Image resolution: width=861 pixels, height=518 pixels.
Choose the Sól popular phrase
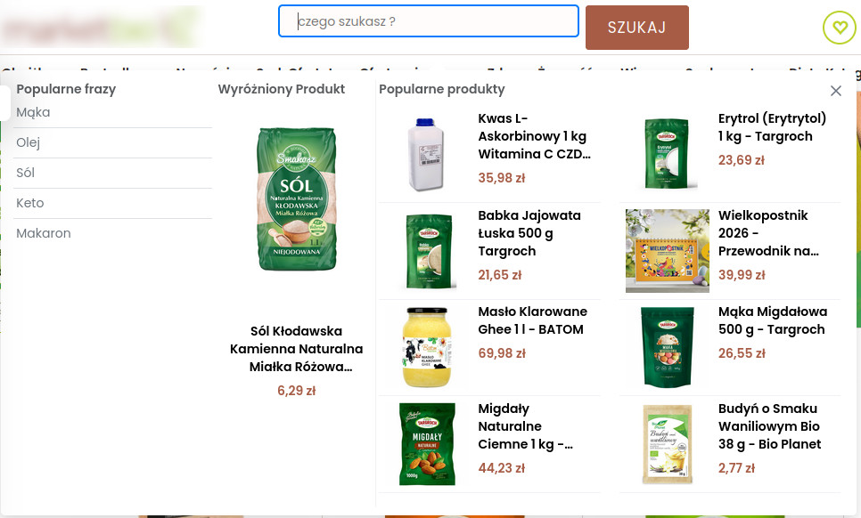(25, 173)
